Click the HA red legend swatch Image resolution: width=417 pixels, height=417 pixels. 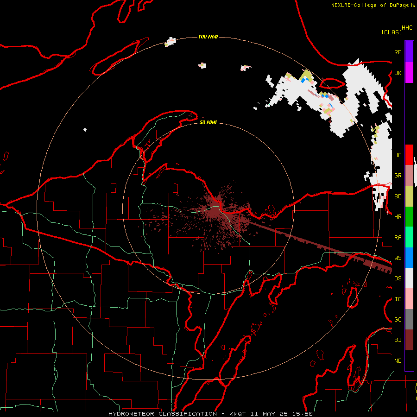(x=409, y=155)
